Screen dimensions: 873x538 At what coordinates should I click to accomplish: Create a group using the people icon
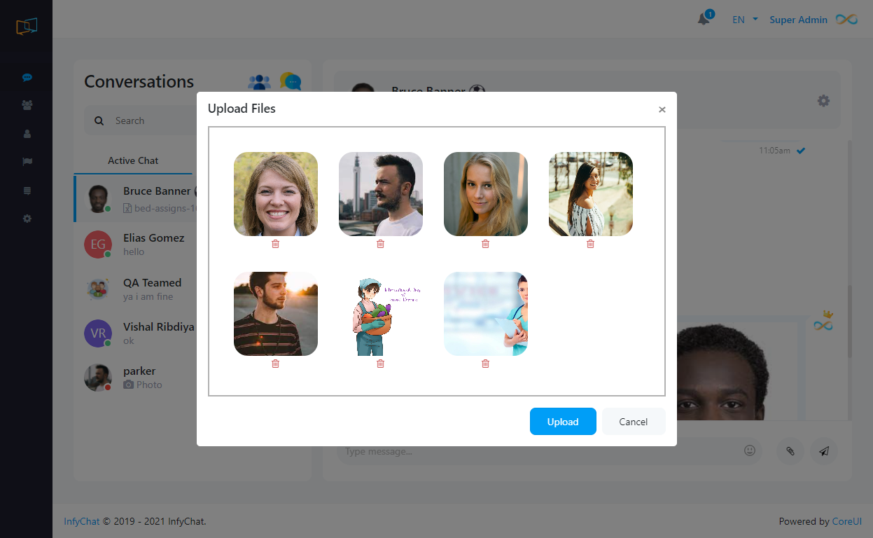click(259, 81)
